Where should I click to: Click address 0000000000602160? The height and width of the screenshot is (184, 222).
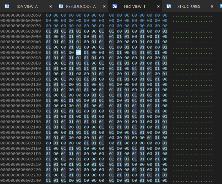pyautogui.click(x=21, y=106)
